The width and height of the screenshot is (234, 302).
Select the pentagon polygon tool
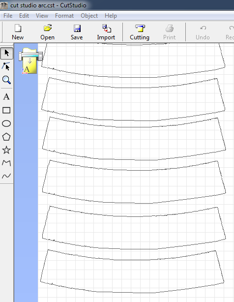coord(6,137)
